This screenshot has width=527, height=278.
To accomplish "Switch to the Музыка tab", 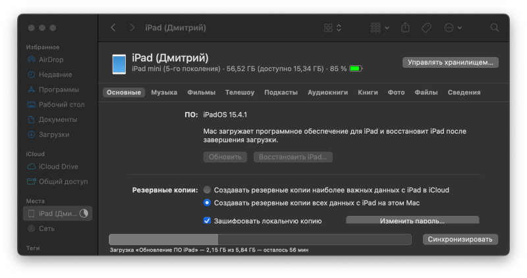I will tap(164, 92).
